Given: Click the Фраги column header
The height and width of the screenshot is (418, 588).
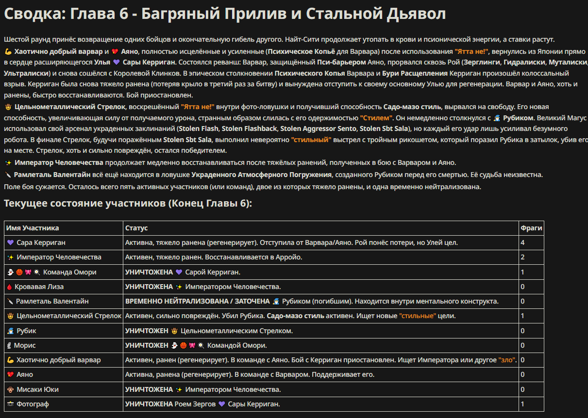Looking at the screenshot, I should coord(531,228).
